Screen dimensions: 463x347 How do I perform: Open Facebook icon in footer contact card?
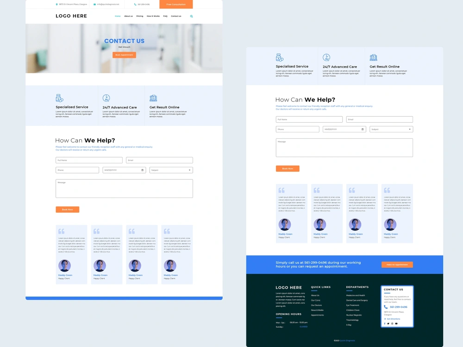[385, 324]
